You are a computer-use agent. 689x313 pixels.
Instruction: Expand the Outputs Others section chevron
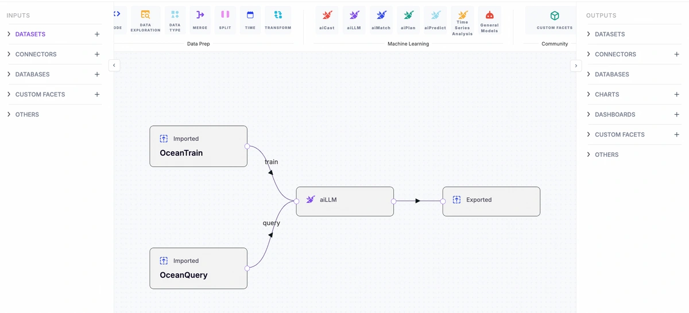point(589,154)
